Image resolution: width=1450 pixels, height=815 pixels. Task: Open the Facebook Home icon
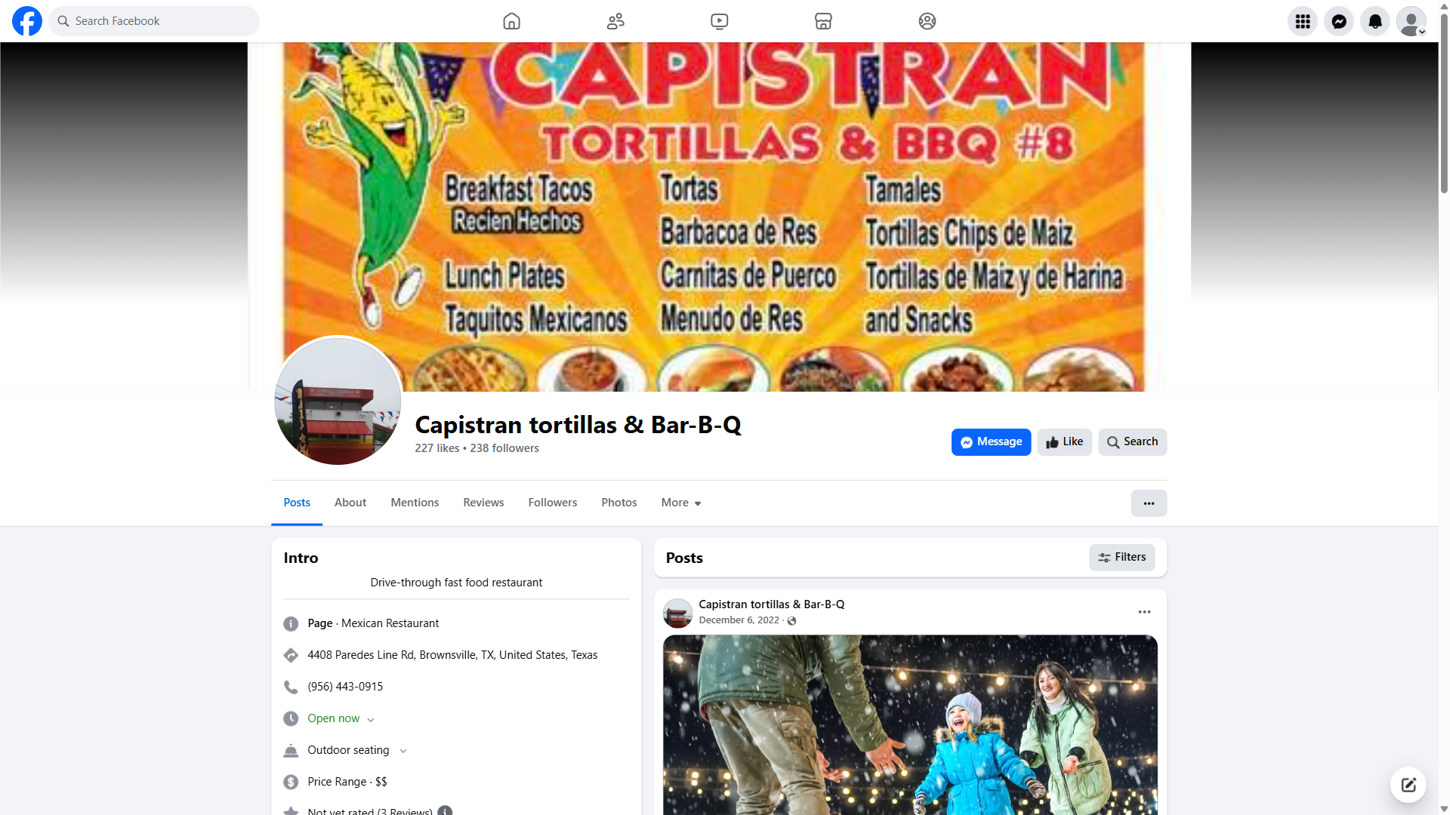511,21
